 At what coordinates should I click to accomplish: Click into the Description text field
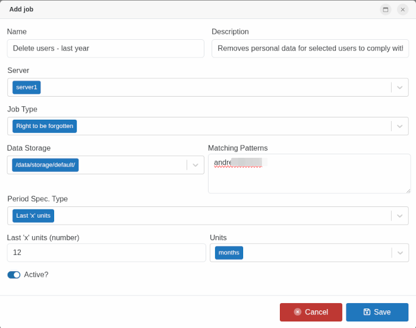310,49
